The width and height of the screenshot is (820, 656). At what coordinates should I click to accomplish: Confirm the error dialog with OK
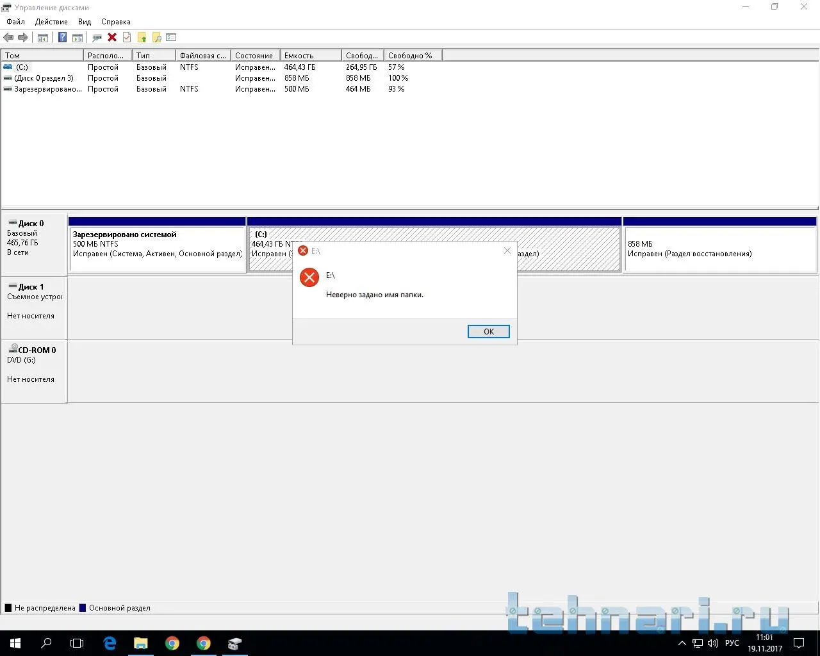coord(489,332)
